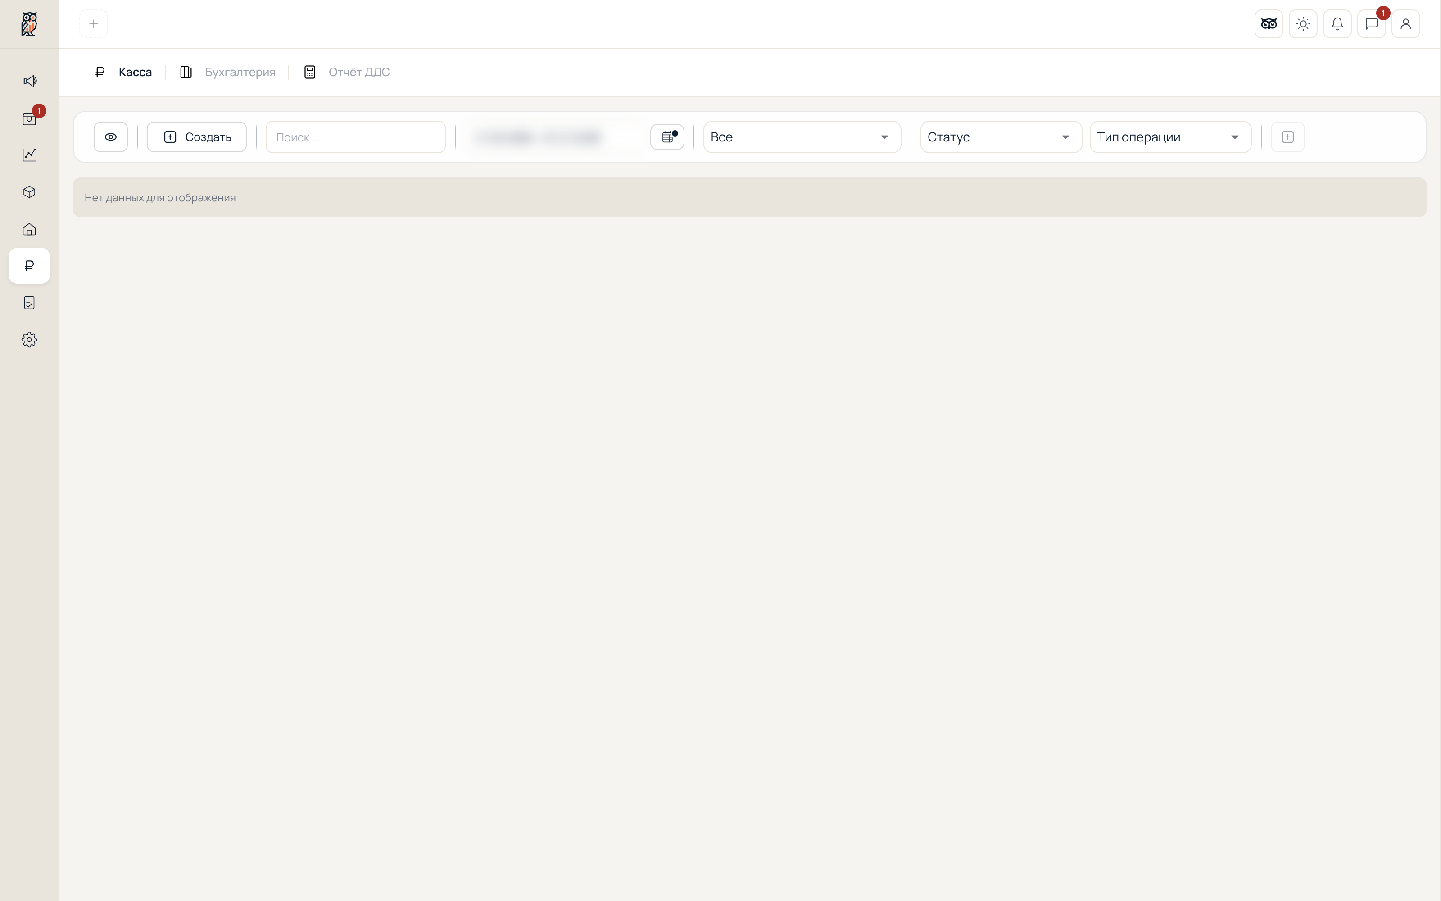This screenshot has width=1441, height=901.
Task: Switch to the Бухгалтерия tab
Action: click(227, 72)
